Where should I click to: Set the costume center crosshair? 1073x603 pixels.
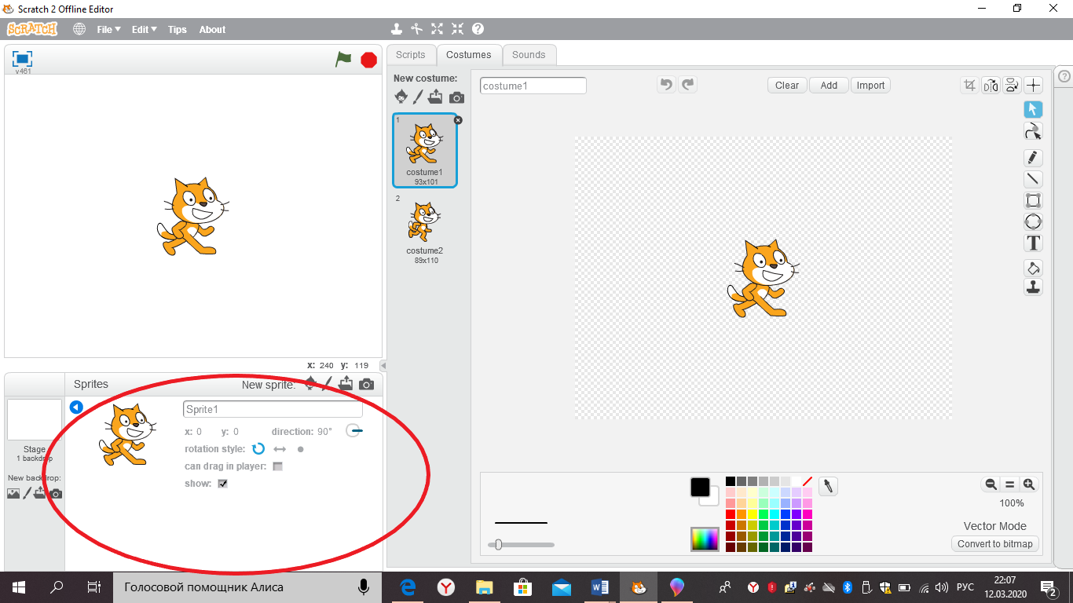coord(1033,86)
